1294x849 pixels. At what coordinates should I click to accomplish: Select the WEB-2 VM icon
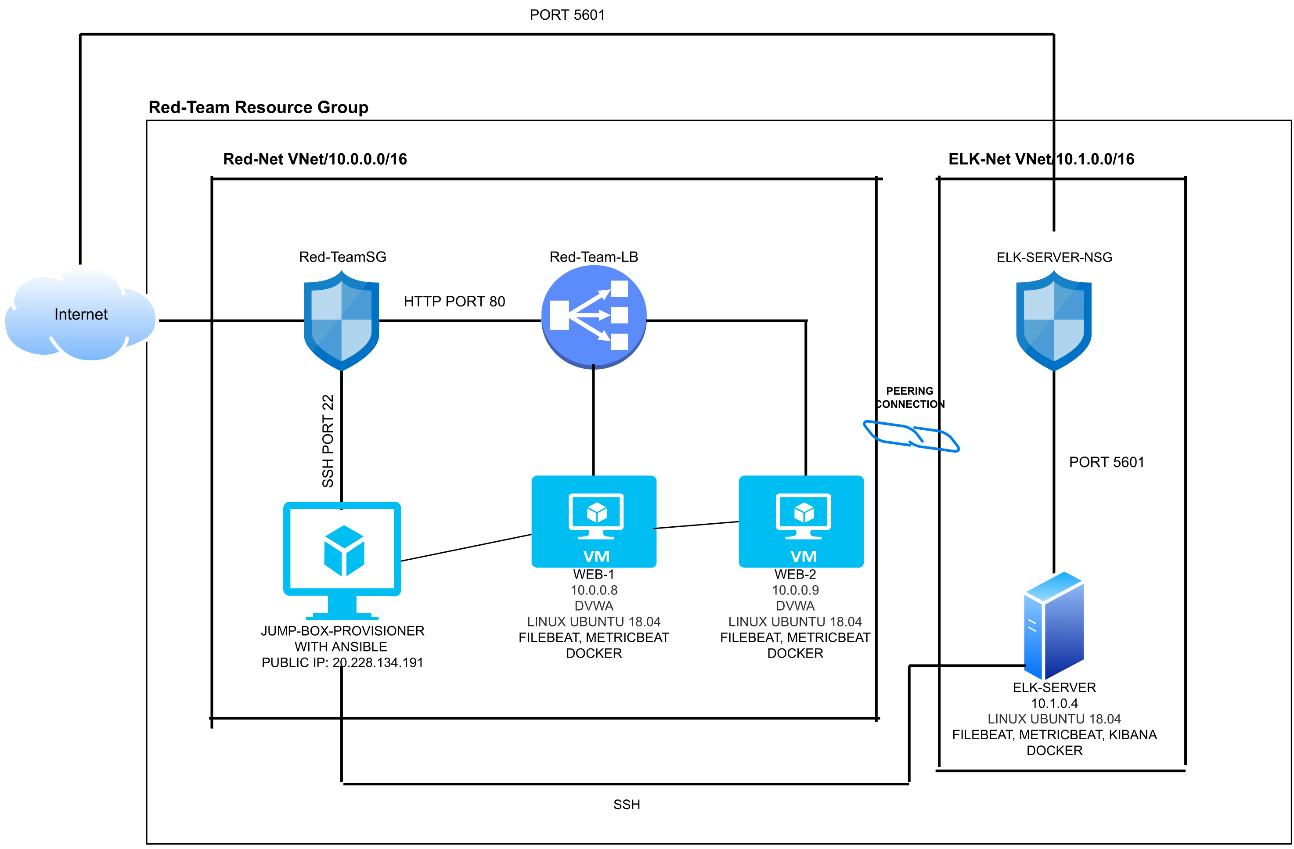(x=800, y=521)
